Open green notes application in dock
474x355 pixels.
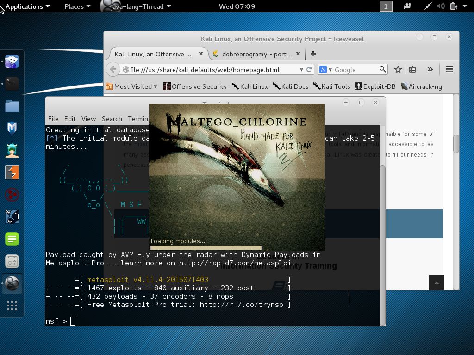coord(12,239)
